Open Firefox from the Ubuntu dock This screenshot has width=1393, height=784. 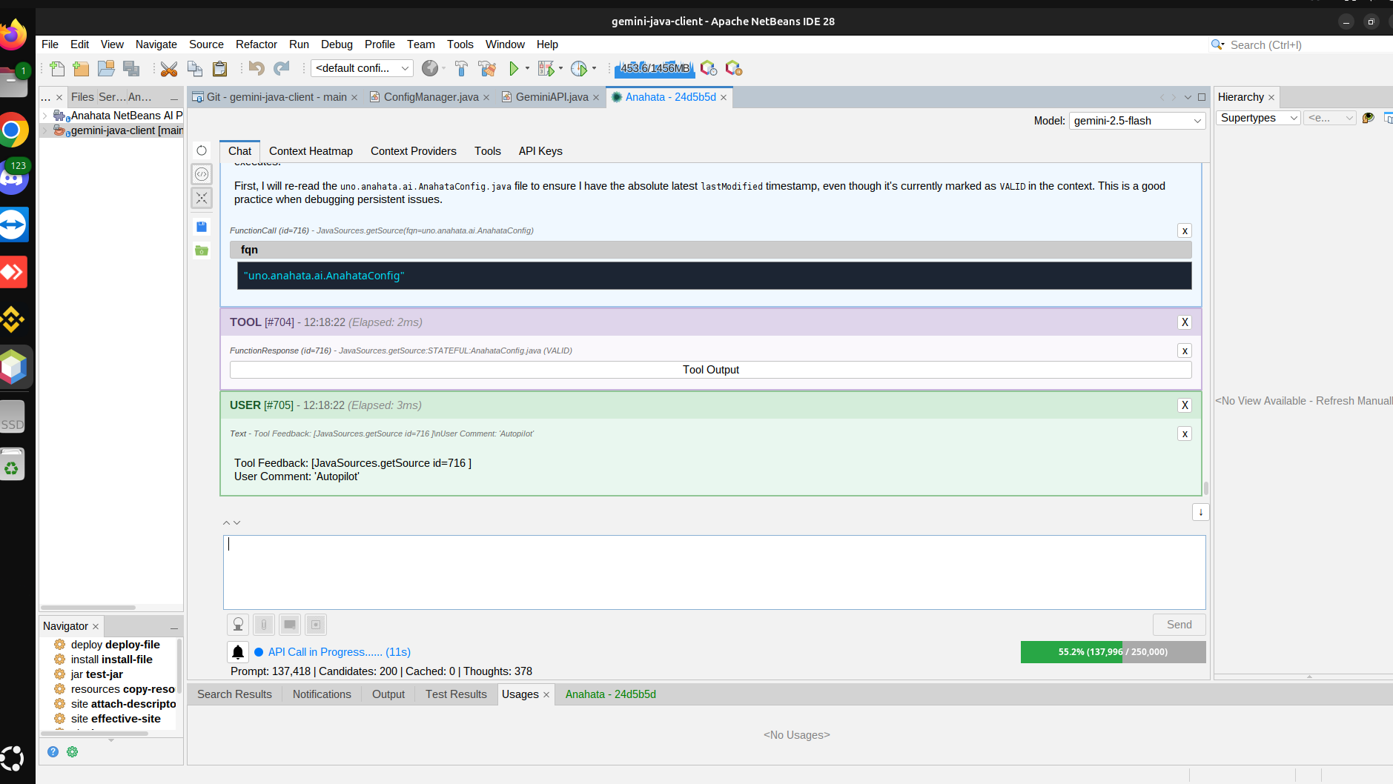[x=13, y=35]
